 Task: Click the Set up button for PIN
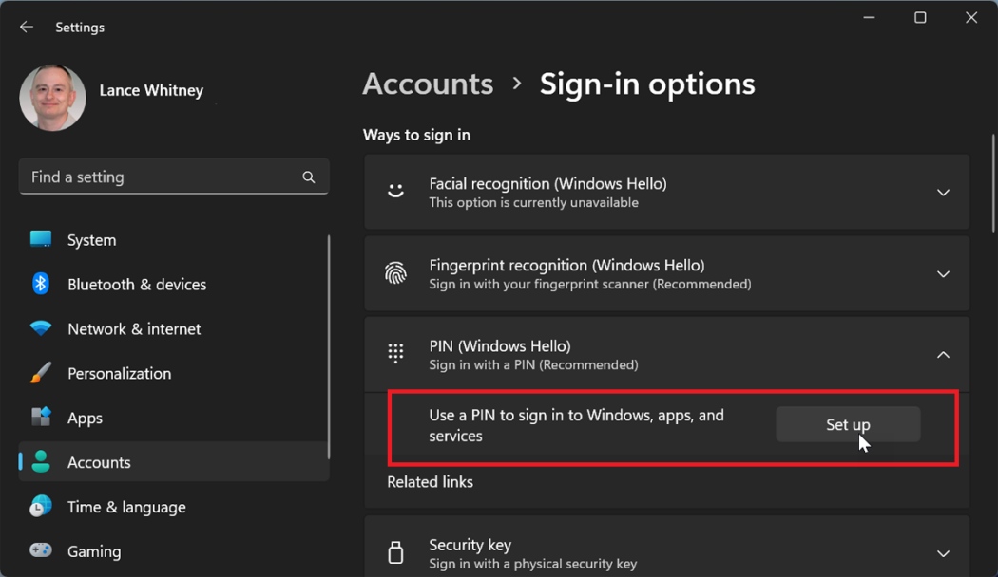point(848,424)
